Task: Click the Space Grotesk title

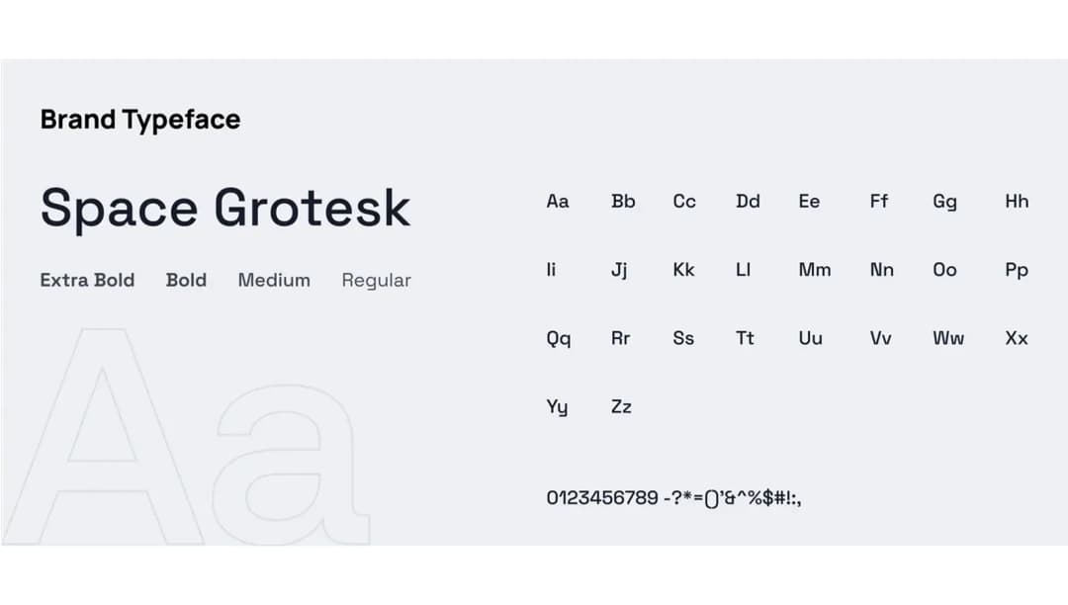Action: point(225,209)
